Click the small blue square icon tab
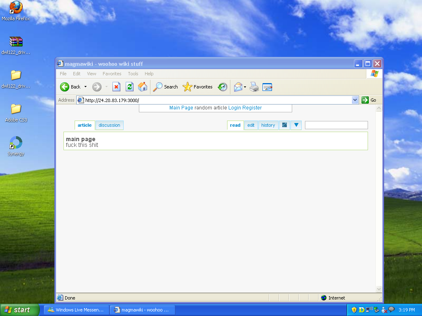This screenshot has height=316, width=422. 284,125
